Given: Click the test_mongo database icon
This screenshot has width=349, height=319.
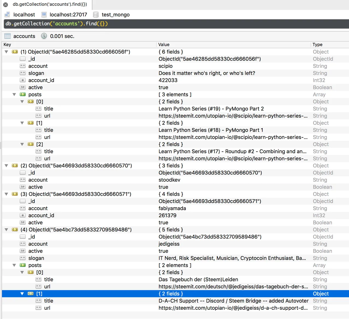Looking at the screenshot, I should tap(96, 14).
